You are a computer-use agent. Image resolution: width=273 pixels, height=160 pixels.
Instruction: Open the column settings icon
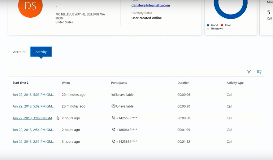point(259,72)
